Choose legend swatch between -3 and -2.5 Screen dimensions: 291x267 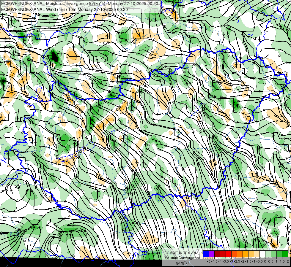coord(234,254)
